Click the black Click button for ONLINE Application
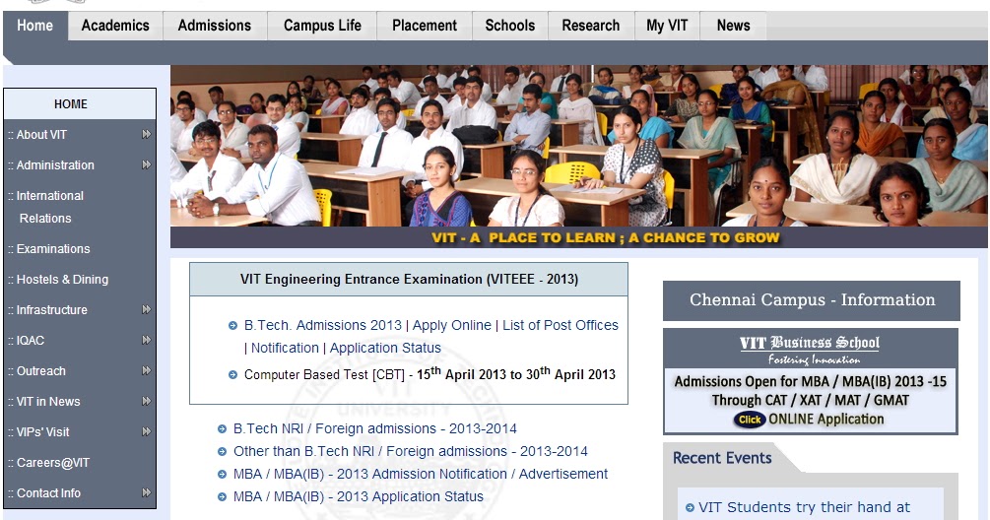Viewport: 990px width, 520px height. tap(750, 420)
